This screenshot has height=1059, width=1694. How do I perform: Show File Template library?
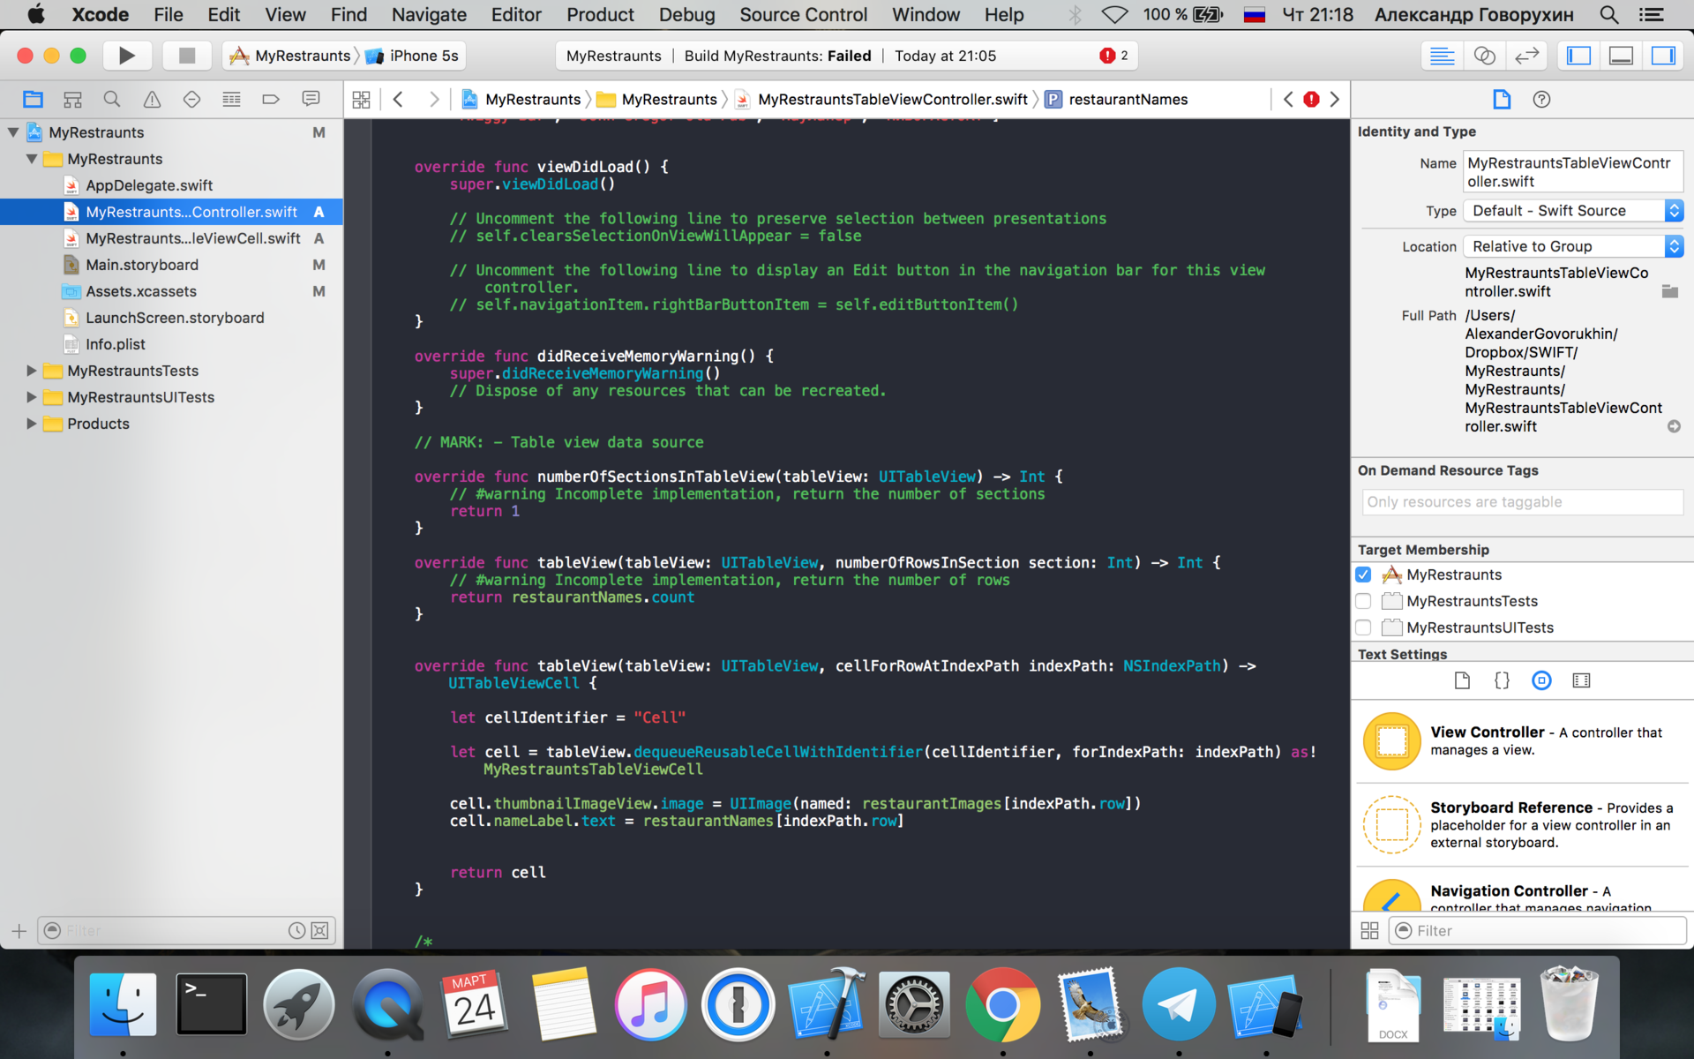pyautogui.click(x=1462, y=680)
